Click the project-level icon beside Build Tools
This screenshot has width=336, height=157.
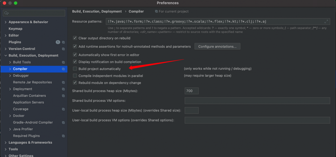click(63, 62)
